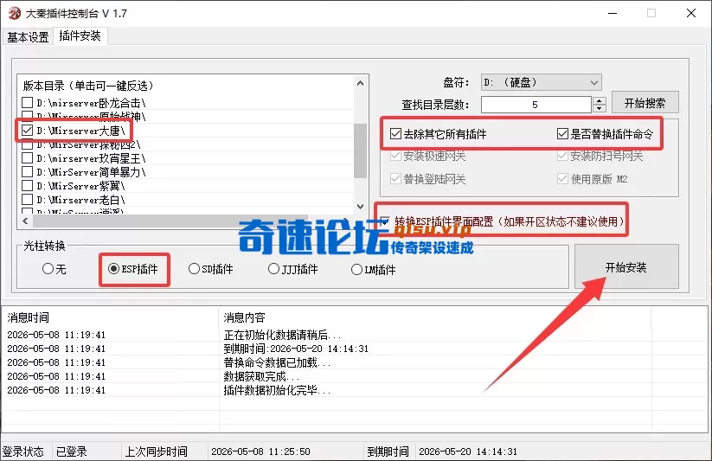The width and height of the screenshot is (712, 461).
Task: Click the 开始安装 button
Action: tap(626, 266)
